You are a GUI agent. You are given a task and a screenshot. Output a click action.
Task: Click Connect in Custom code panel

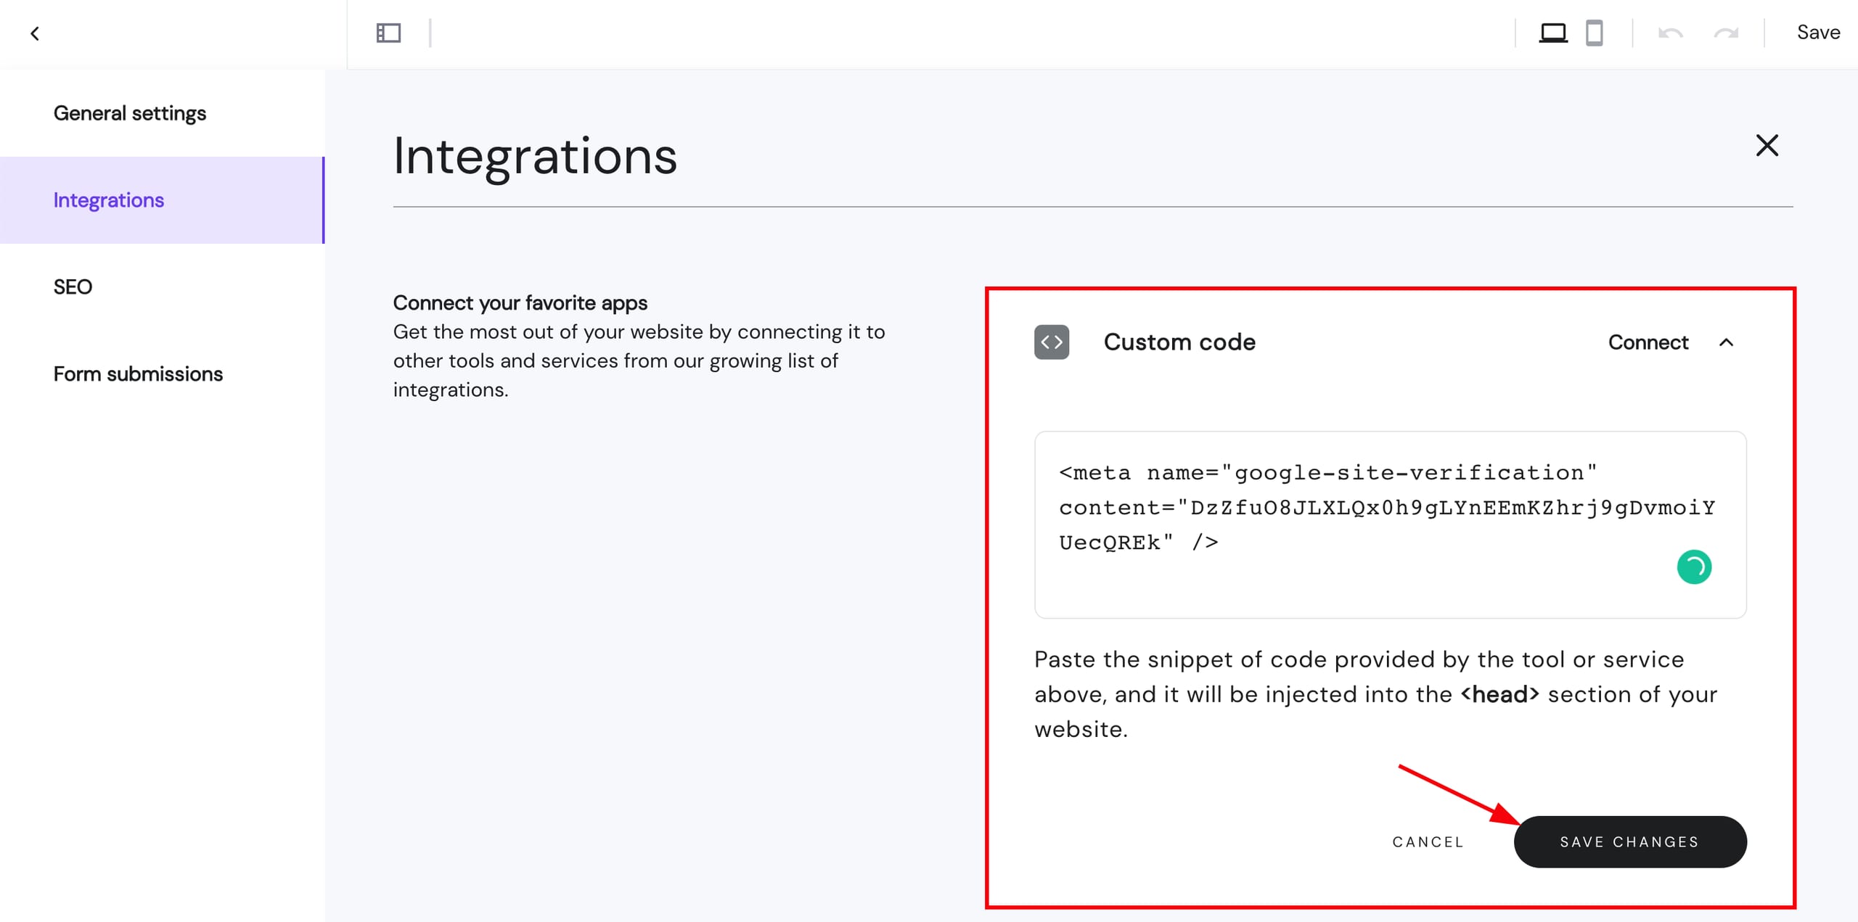1648,342
